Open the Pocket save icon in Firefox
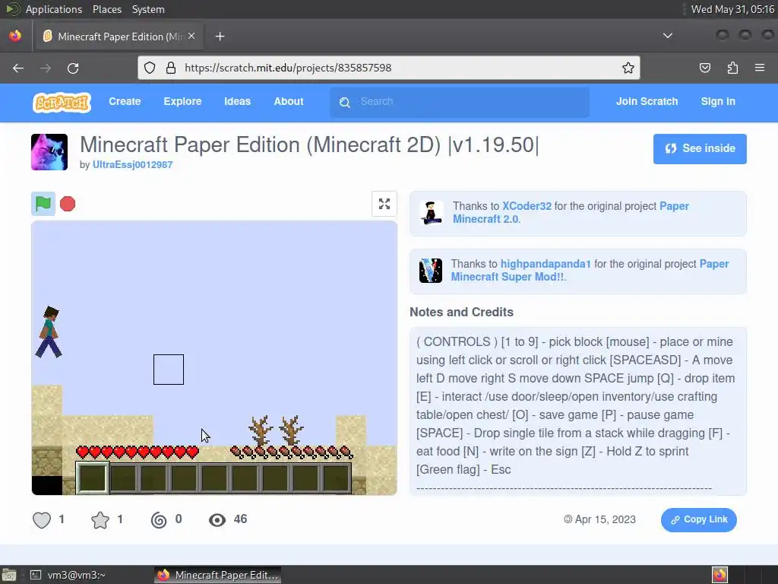 [x=705, y=68]
